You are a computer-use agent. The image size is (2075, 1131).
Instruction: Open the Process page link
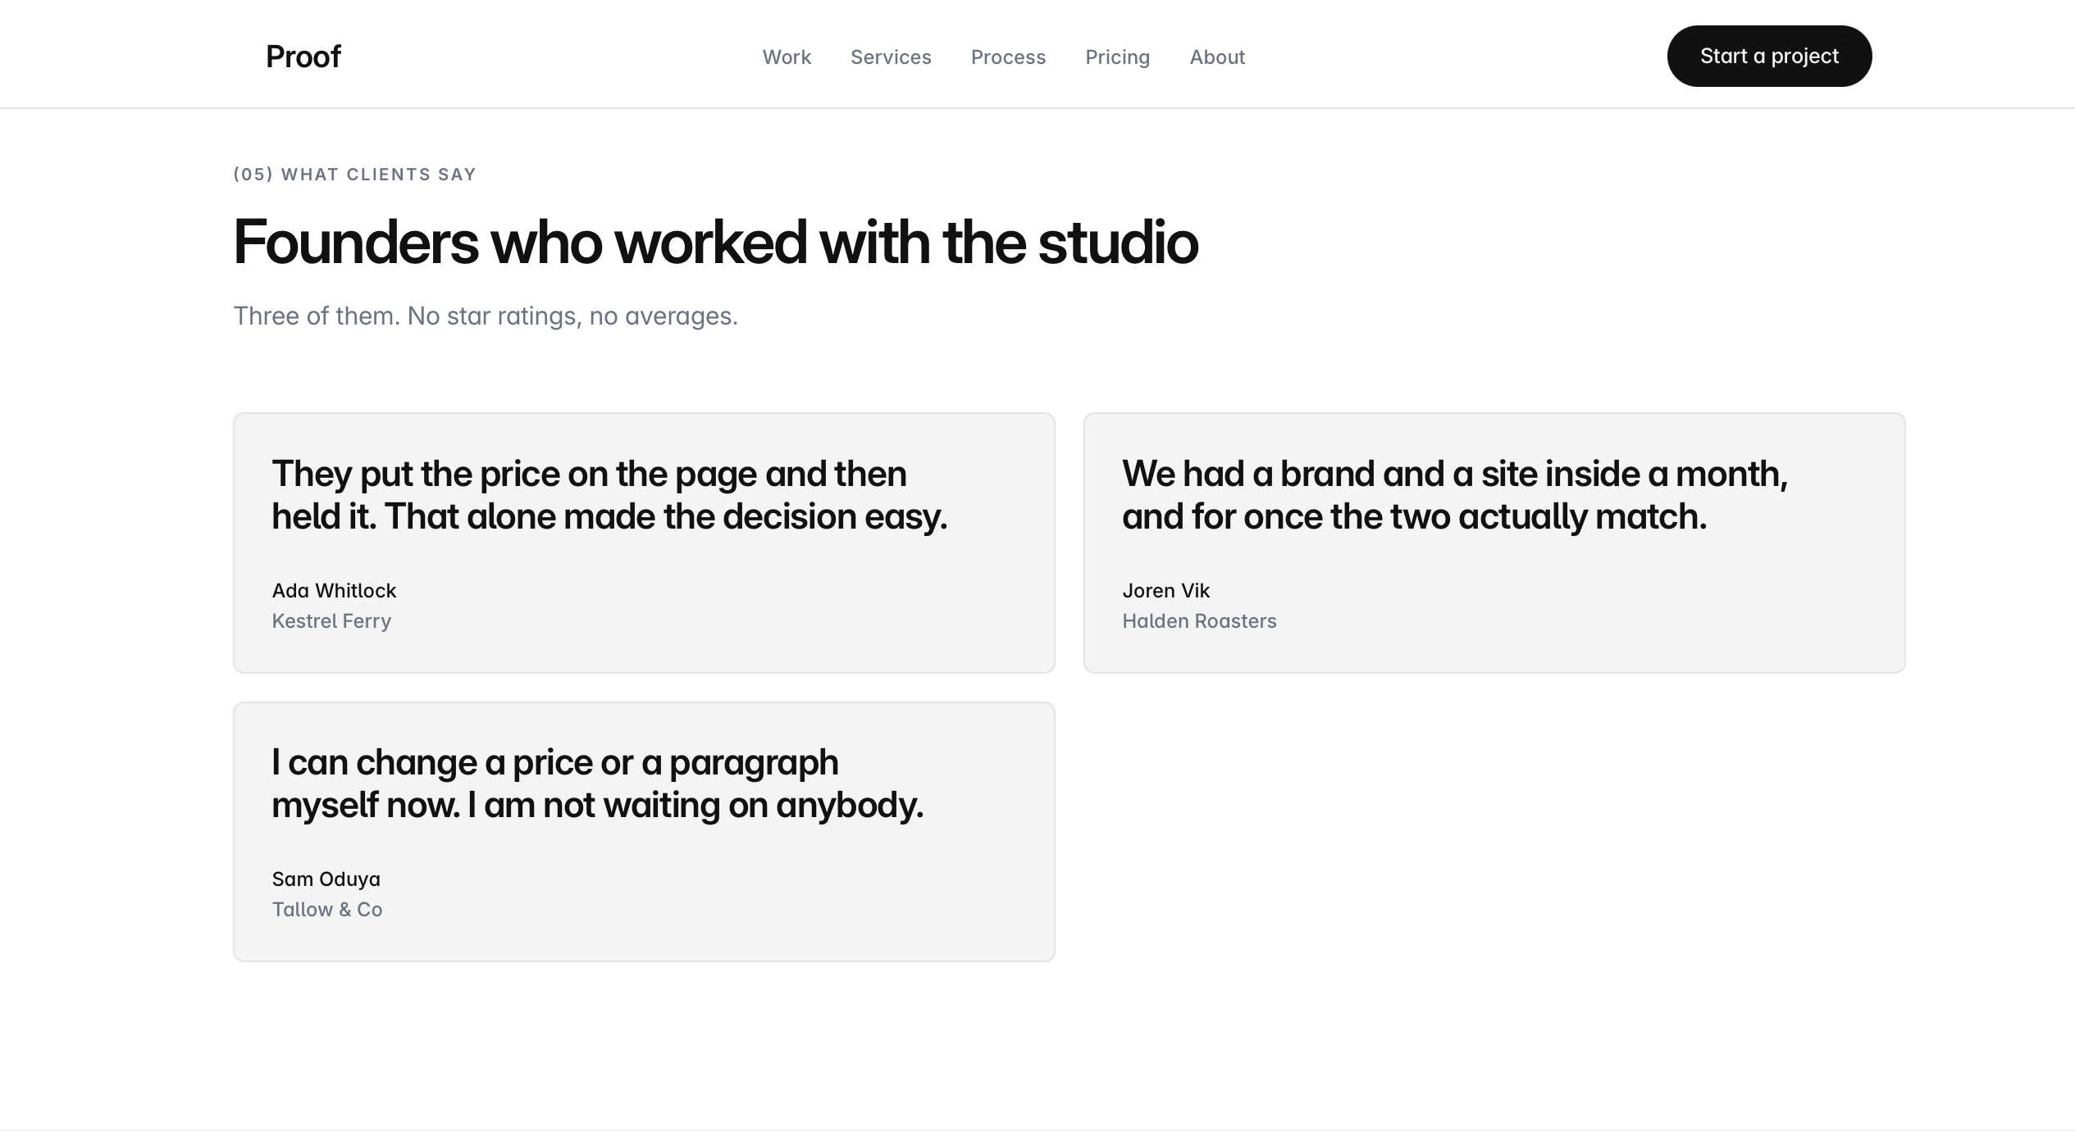[1008, 57]
